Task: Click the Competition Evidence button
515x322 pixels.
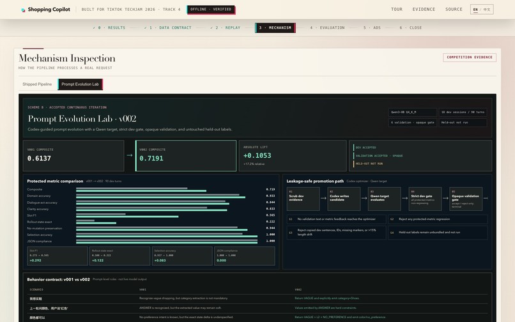Action: coord(470,57)
